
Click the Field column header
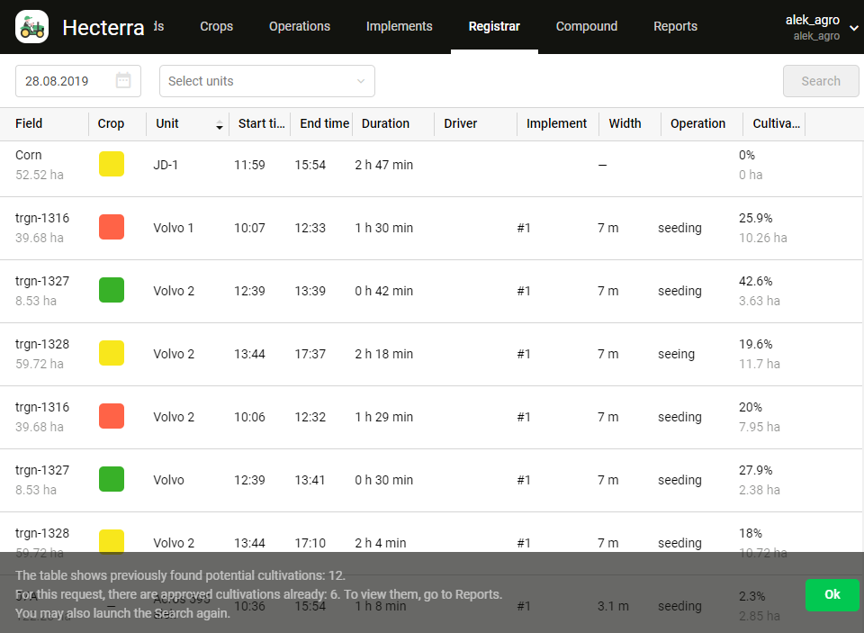[29, 124]
